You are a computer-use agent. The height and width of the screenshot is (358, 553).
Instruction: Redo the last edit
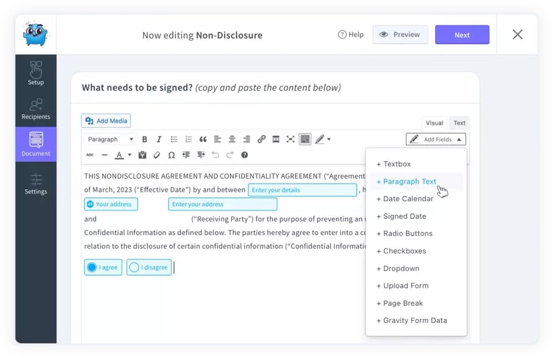tap(230, 155)
